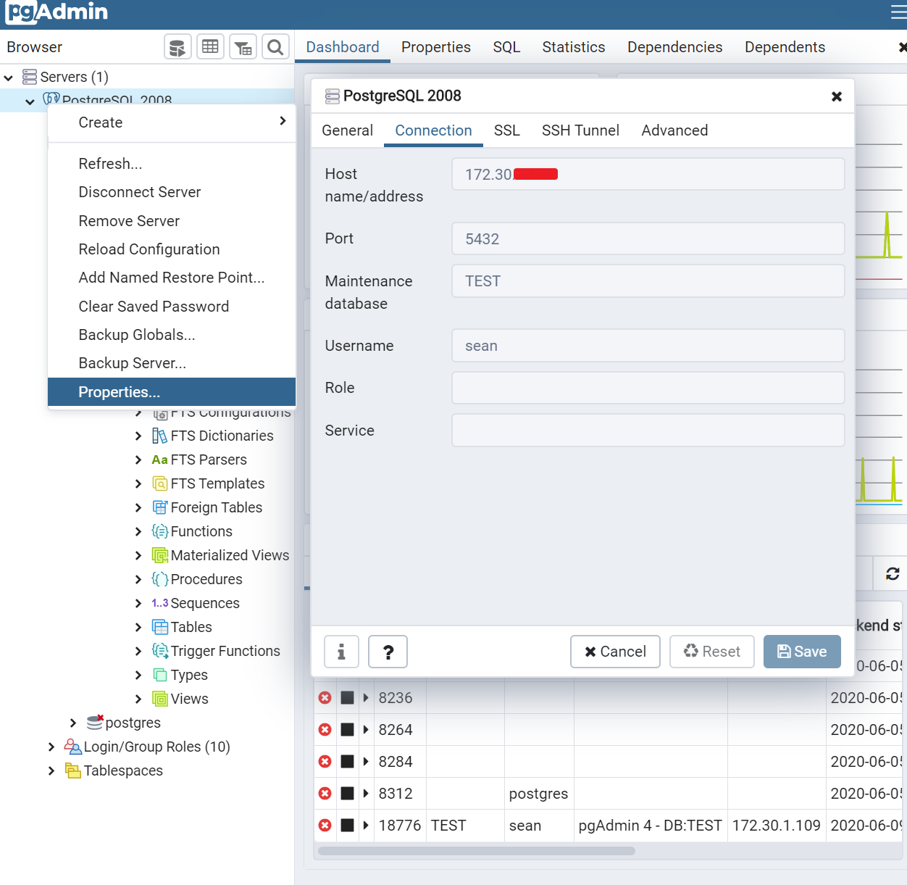Cancel active query for PID 8264
907x885 pixels.
click(x=348, y=730)
